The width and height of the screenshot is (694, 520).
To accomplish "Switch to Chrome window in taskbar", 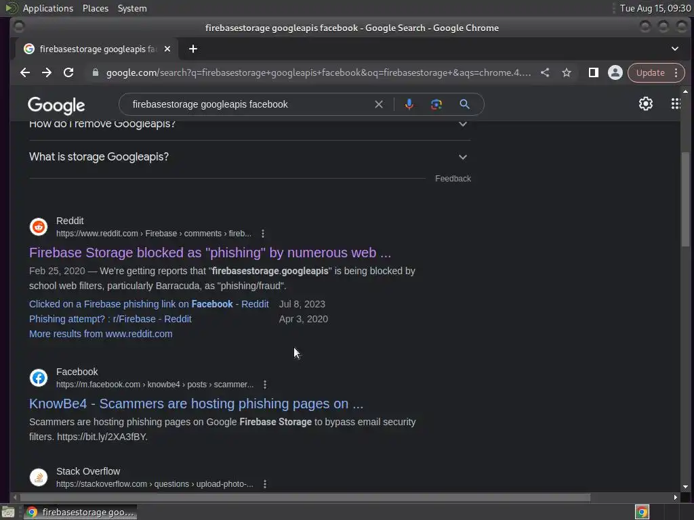I will click(x=80, y=512).
